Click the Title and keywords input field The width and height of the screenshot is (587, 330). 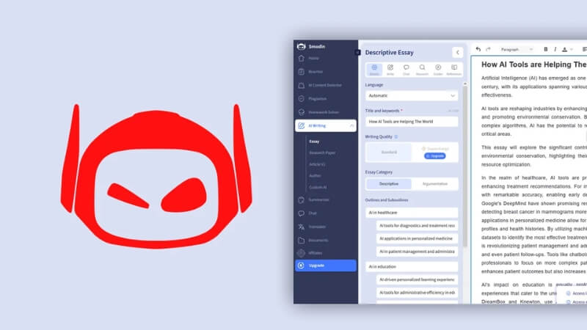pyautogui.click(x=412, y=121)
